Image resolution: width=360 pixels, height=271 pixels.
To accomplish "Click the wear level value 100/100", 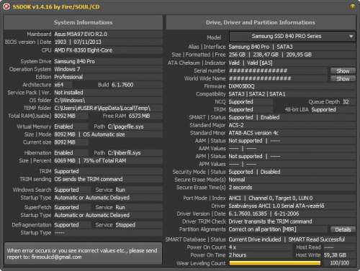I will coord(339,263).
